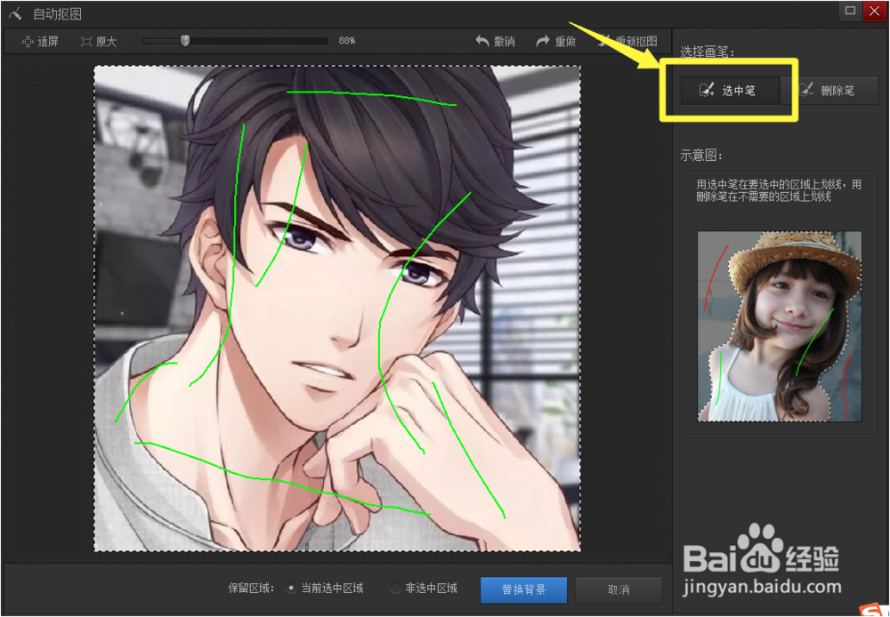Screen dimensions: 890x617
Task: Click the 原大 original size button
Action: pos(99,42)
